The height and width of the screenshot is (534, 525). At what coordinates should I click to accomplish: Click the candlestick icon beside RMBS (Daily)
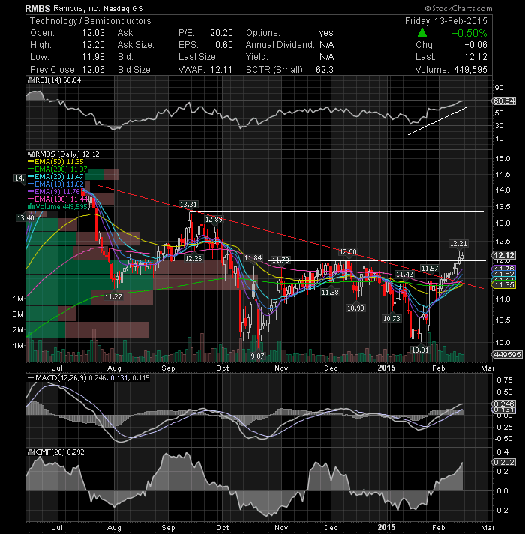tap(31, 154)
